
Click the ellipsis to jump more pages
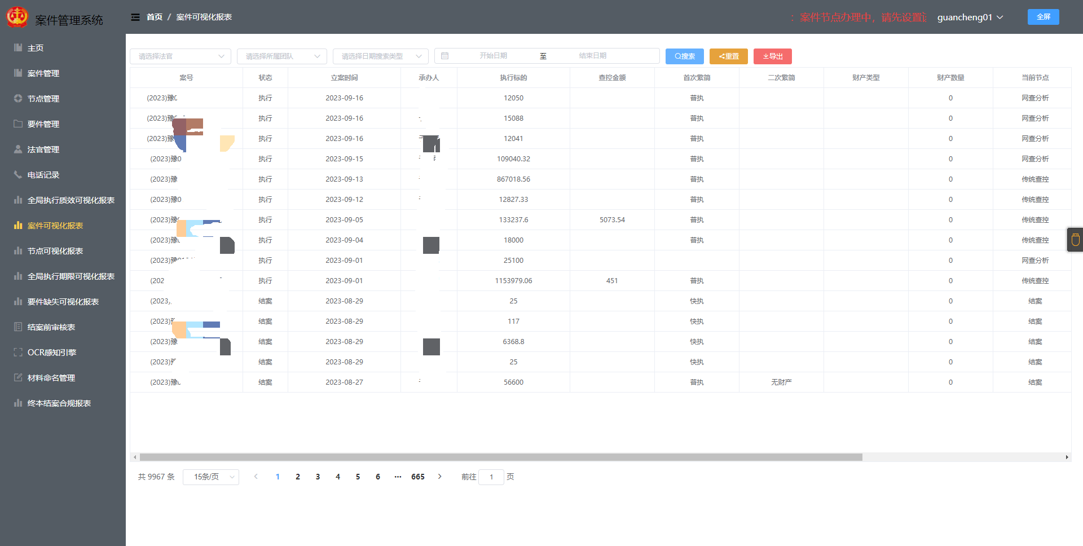(x=398, y=477)
